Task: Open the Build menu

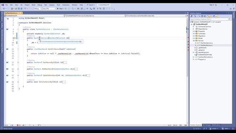Action: (34, 5)
